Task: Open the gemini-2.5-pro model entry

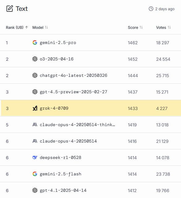Action: (58, 43)
